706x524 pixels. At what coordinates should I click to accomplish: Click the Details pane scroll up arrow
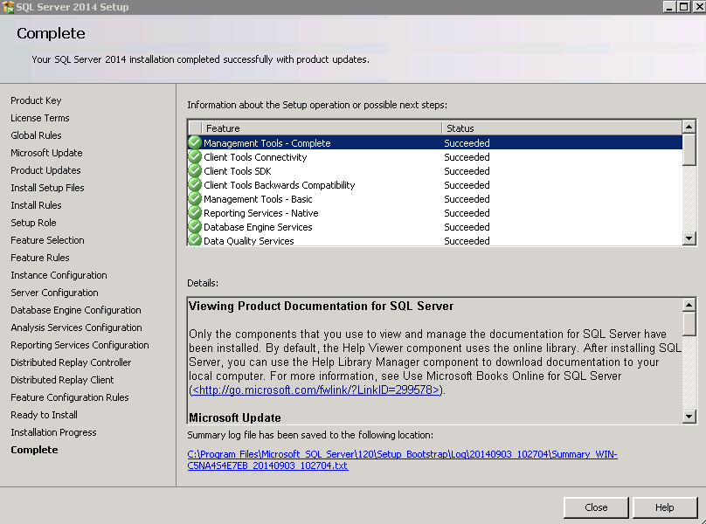689,305
